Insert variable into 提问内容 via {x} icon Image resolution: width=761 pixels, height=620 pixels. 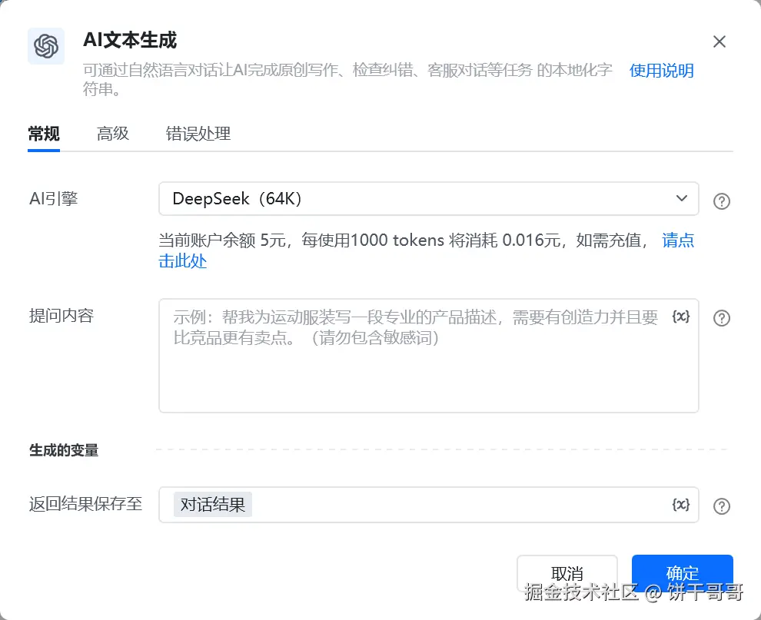(680, 317)
